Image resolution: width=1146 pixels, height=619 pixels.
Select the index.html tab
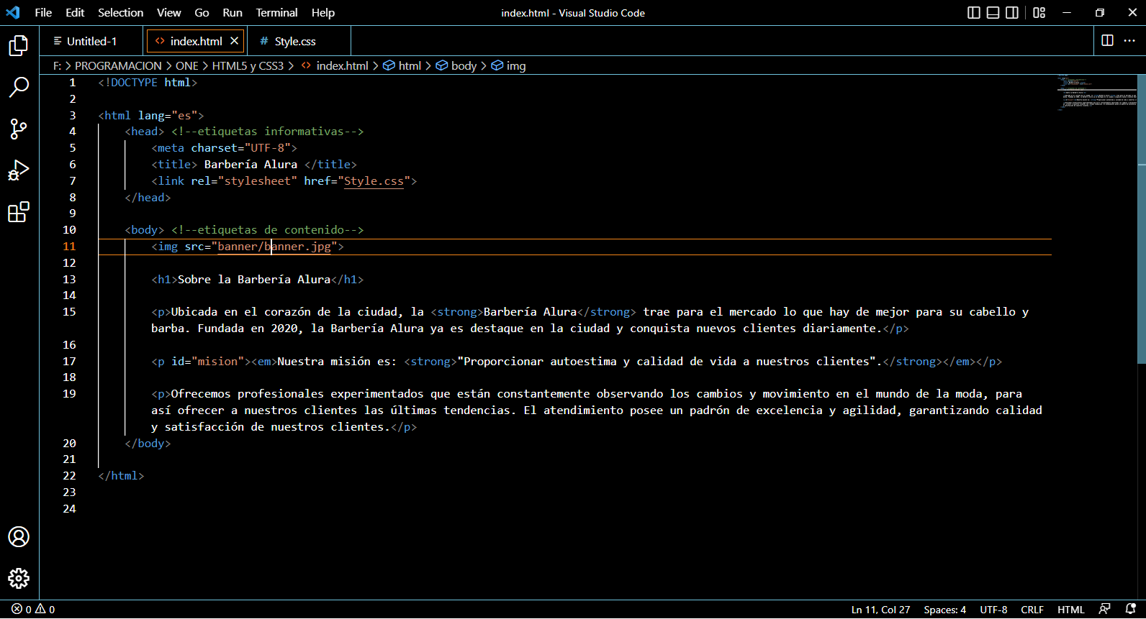coord(196,41)
